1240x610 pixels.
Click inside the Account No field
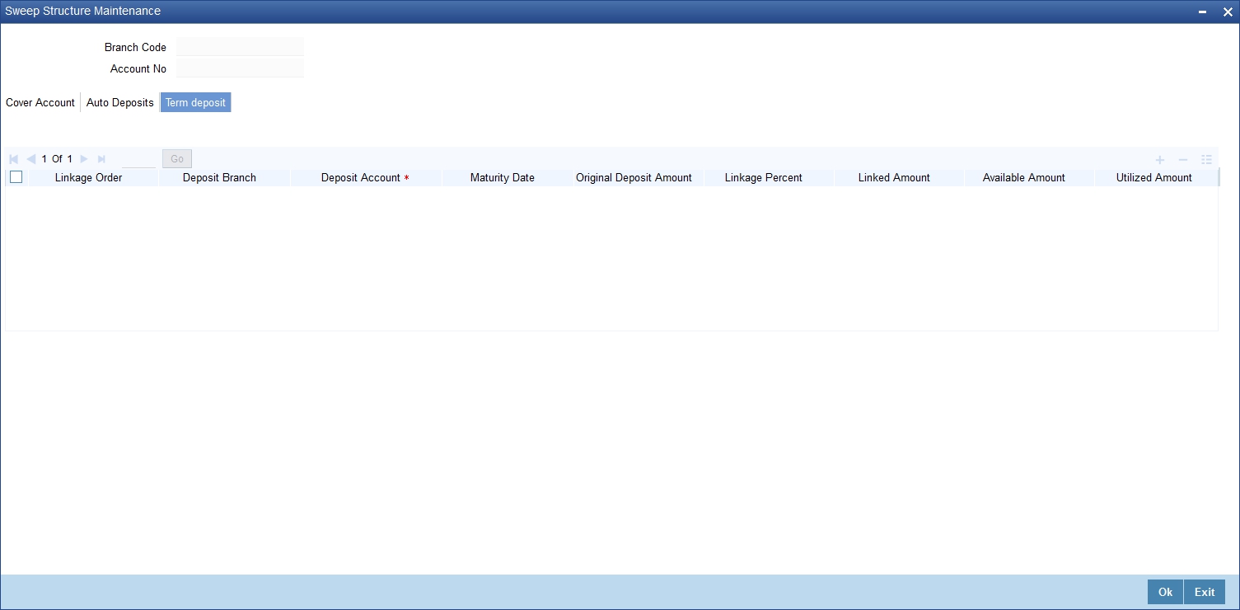[x=239, y=68]
